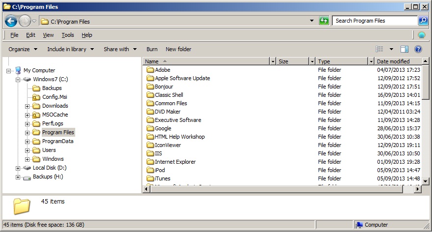Collapse the Windows7 (C:) tree node
This screenshot has width=432, height=236.
18,79
